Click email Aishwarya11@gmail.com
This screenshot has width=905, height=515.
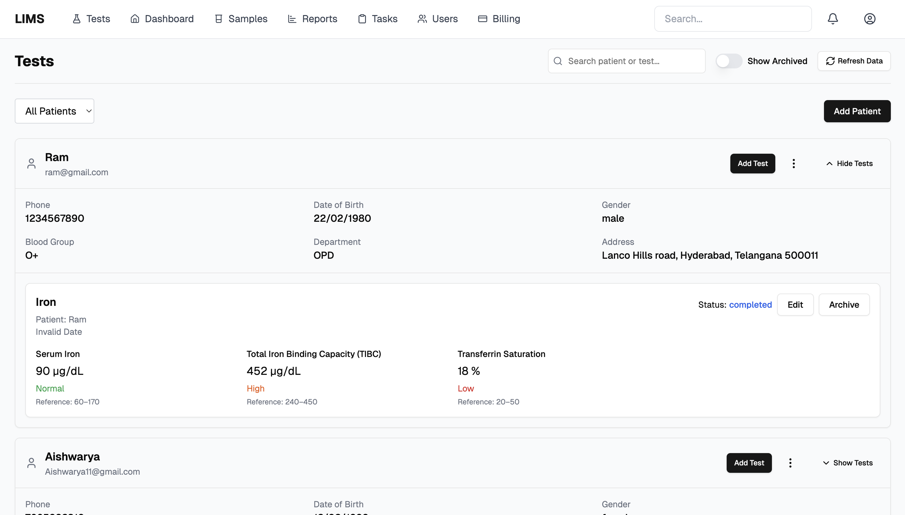tap(92, 472)
